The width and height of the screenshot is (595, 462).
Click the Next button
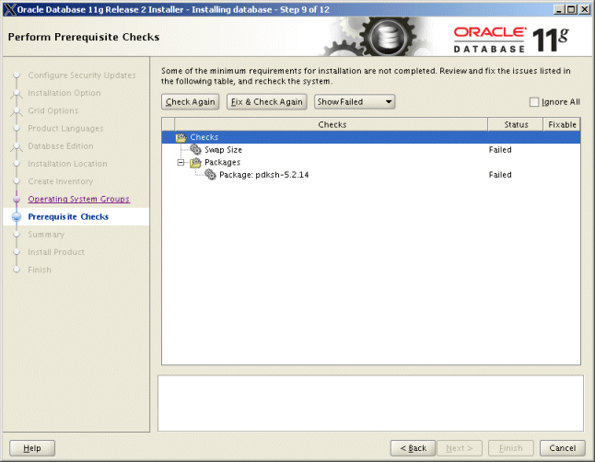[460, 448]
